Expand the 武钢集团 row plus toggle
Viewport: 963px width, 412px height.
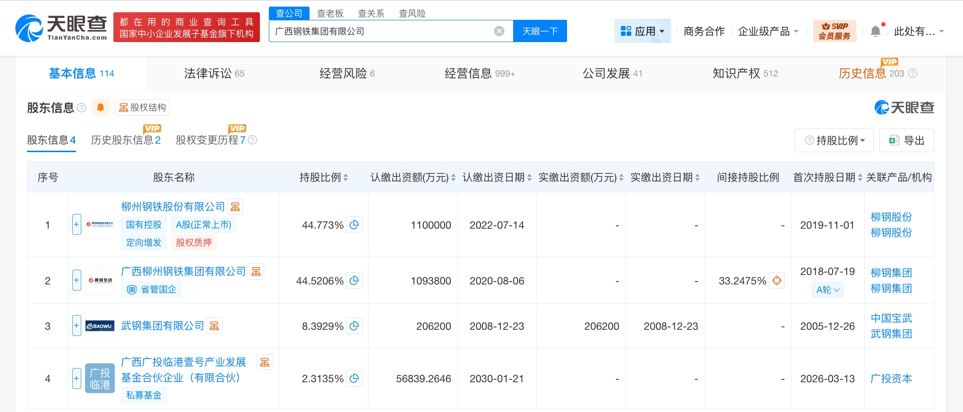(x=77, y=326)
